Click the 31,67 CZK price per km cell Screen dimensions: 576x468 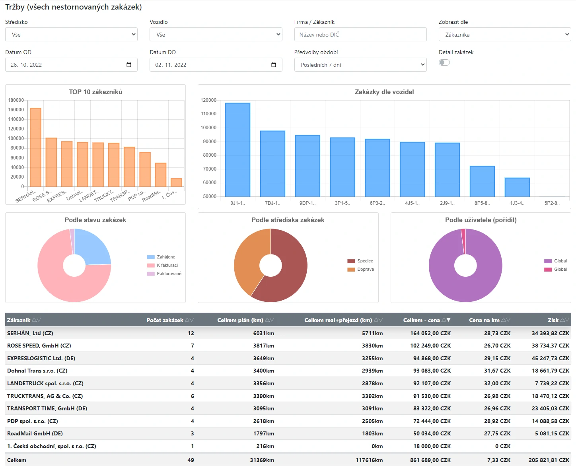(497, 371)
